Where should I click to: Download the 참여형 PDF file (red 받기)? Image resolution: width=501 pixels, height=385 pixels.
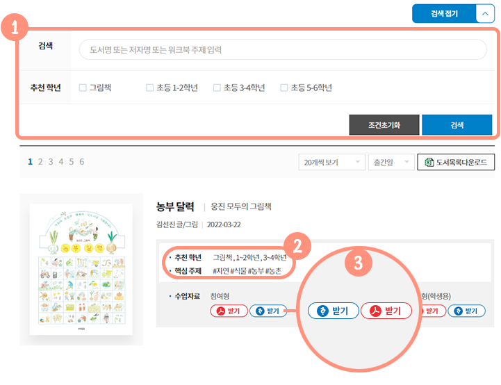[x=229, y=311]
